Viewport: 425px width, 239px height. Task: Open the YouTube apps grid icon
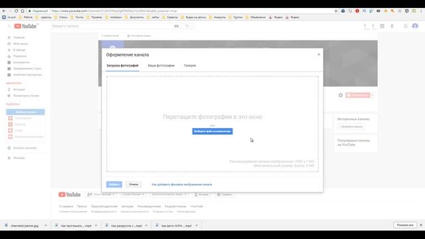pos(382,26)
